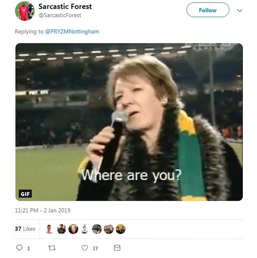This screenshot has width=257, height=258.
Task: Click the 11:21 PM timestamp link
Action: (x=43, y=211)
